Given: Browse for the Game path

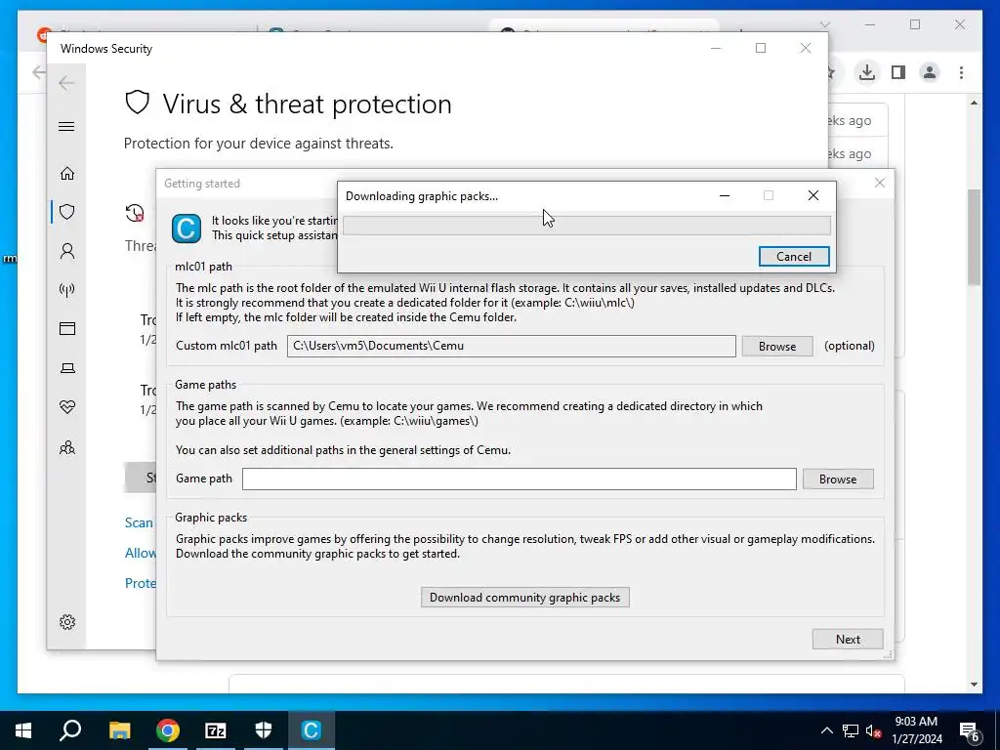Looking at the screenshot, I should (837, 479).
